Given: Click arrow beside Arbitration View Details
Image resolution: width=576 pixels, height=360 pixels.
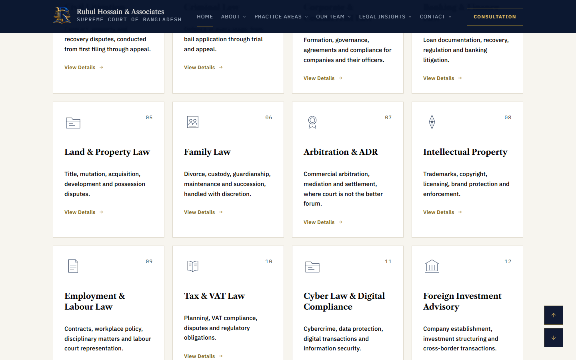Looking at the screenshot, I should tap(340, 222).
